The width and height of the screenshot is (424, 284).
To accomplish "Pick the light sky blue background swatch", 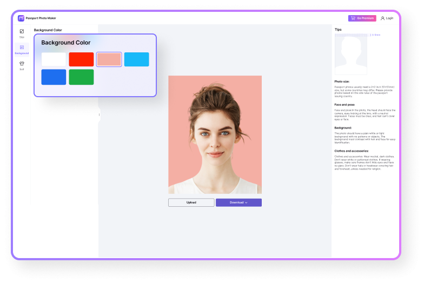I will tap(136, 59).
